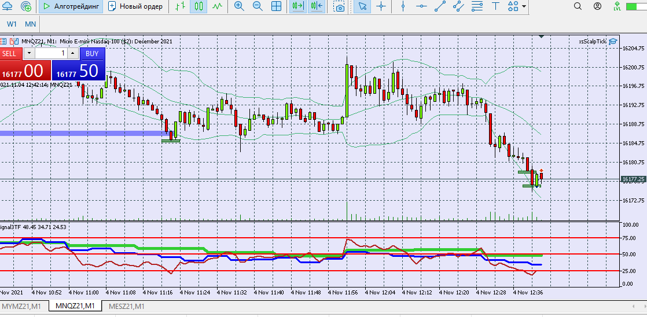Open the shapes objects tool
The height and width of the screenshot is (317, 647).
(513, 6)
